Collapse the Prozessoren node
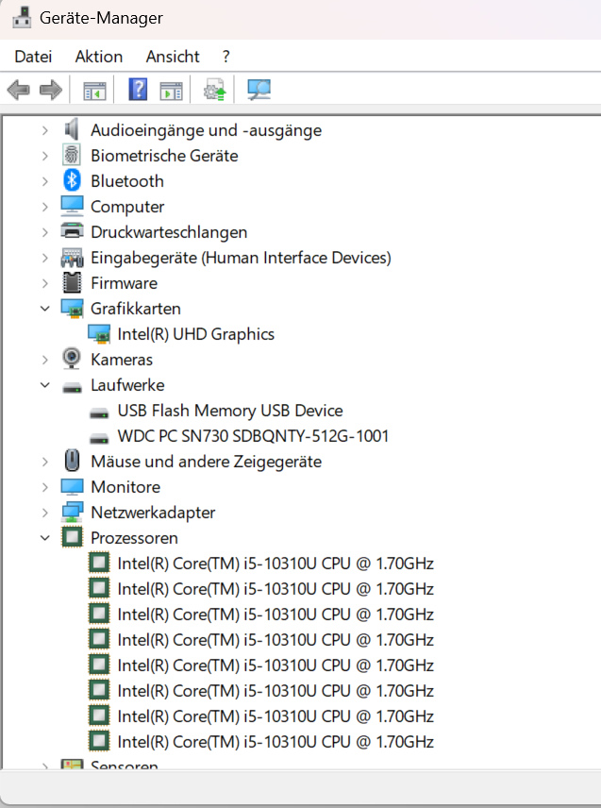 tap(45, 538)
